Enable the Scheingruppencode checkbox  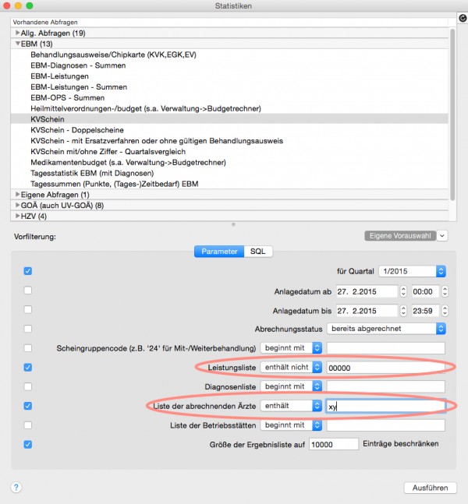point(28,348)
